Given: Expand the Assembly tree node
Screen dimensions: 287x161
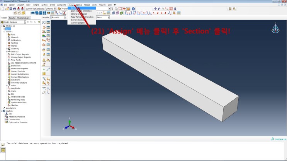Looking at the screenshot, I should click(7, 49).
